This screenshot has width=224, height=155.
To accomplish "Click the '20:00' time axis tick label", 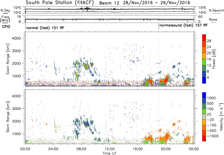I will (165, 149).
